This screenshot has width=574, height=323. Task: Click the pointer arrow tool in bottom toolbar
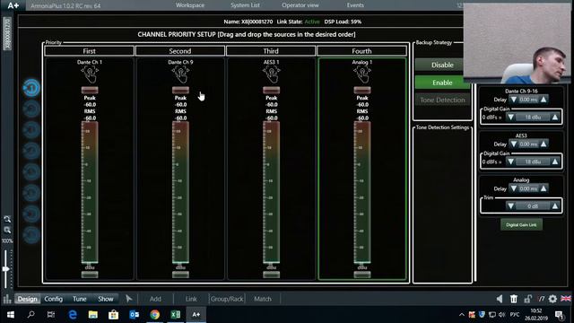128,299
